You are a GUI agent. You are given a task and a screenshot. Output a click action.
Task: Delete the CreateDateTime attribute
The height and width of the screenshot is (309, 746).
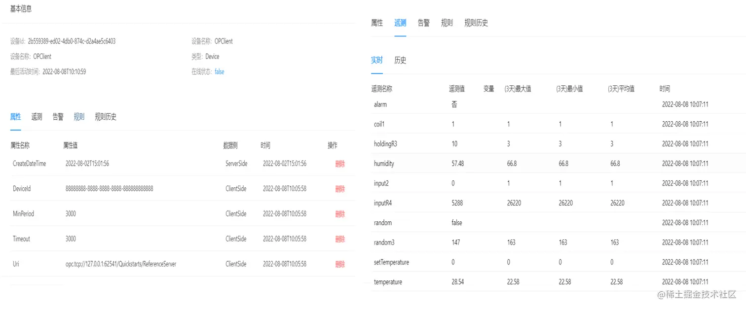tap(340, 164)
